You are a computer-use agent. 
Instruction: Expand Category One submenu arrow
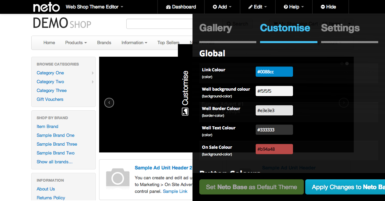93,73
